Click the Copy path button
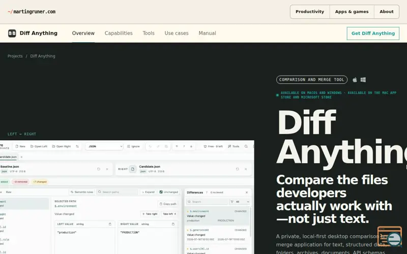Image resolution: width=407 pixels, height=254 pixels. 168,204
